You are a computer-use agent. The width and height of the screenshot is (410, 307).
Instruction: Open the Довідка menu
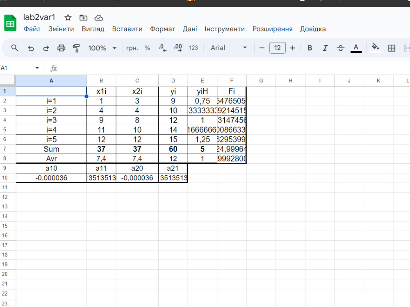(x=313, y=29)
